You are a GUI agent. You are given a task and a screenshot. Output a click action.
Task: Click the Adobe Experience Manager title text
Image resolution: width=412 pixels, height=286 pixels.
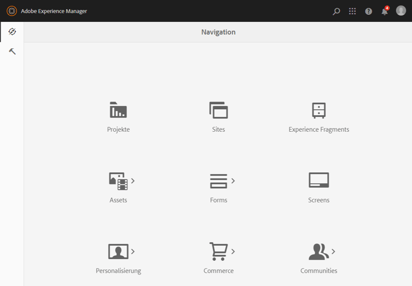point(54,12)
